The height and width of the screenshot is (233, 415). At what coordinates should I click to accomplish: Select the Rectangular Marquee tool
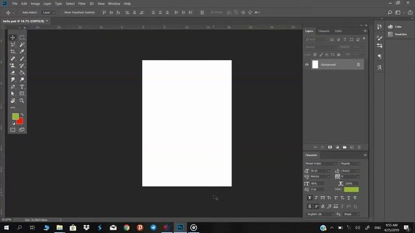(x=21, y=38)
